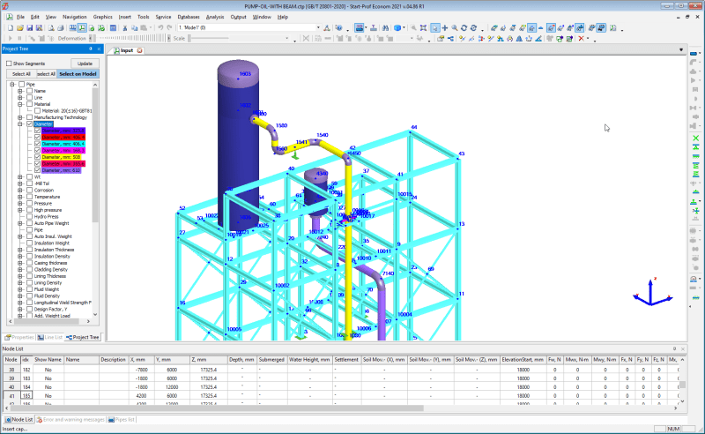
Task: Click zoom-to-fit extents icon
Action: coord(423,28)
